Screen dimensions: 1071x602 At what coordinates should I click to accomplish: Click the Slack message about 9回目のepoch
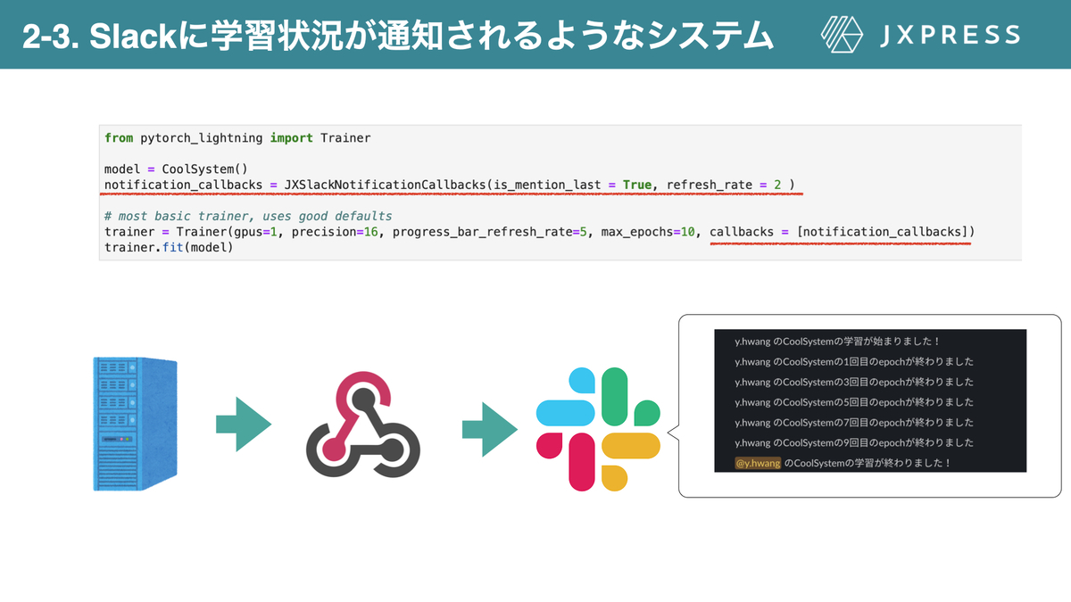pyautogui.click(x=854, y=443)
